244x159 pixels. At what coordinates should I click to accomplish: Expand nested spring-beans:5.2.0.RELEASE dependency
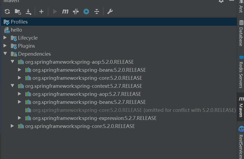click(19, 70)
